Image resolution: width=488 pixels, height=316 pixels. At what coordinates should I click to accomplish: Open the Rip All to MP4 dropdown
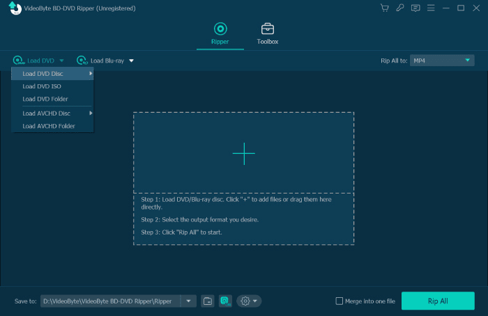(x=442, y=61)
